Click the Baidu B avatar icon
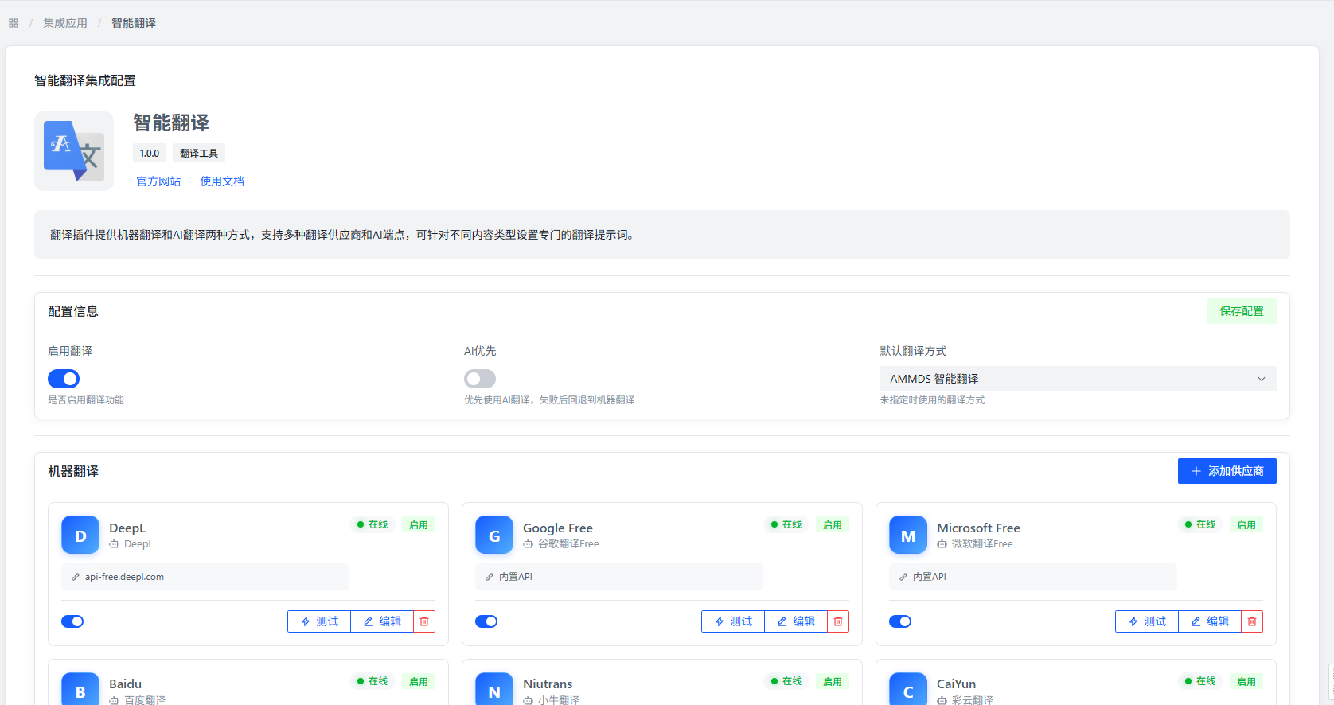Screen dimensions: 1334x705 click(80, 690)
